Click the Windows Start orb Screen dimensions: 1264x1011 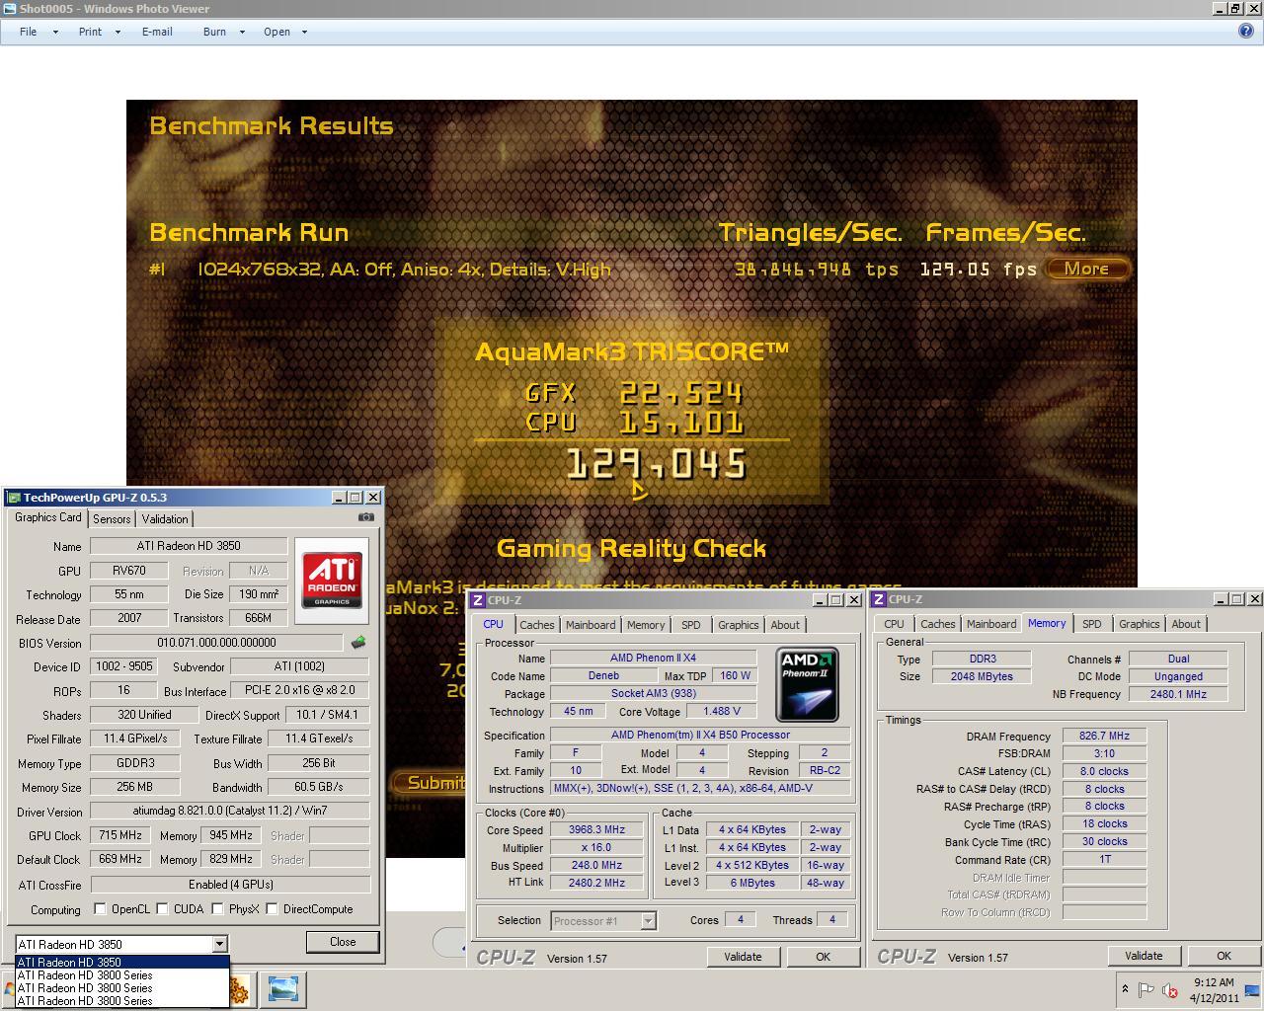coord(8,989)
